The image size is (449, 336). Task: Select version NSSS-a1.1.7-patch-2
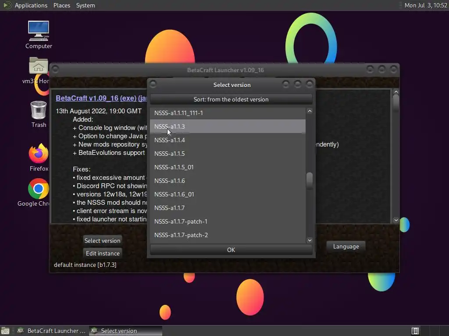(228, 235)
